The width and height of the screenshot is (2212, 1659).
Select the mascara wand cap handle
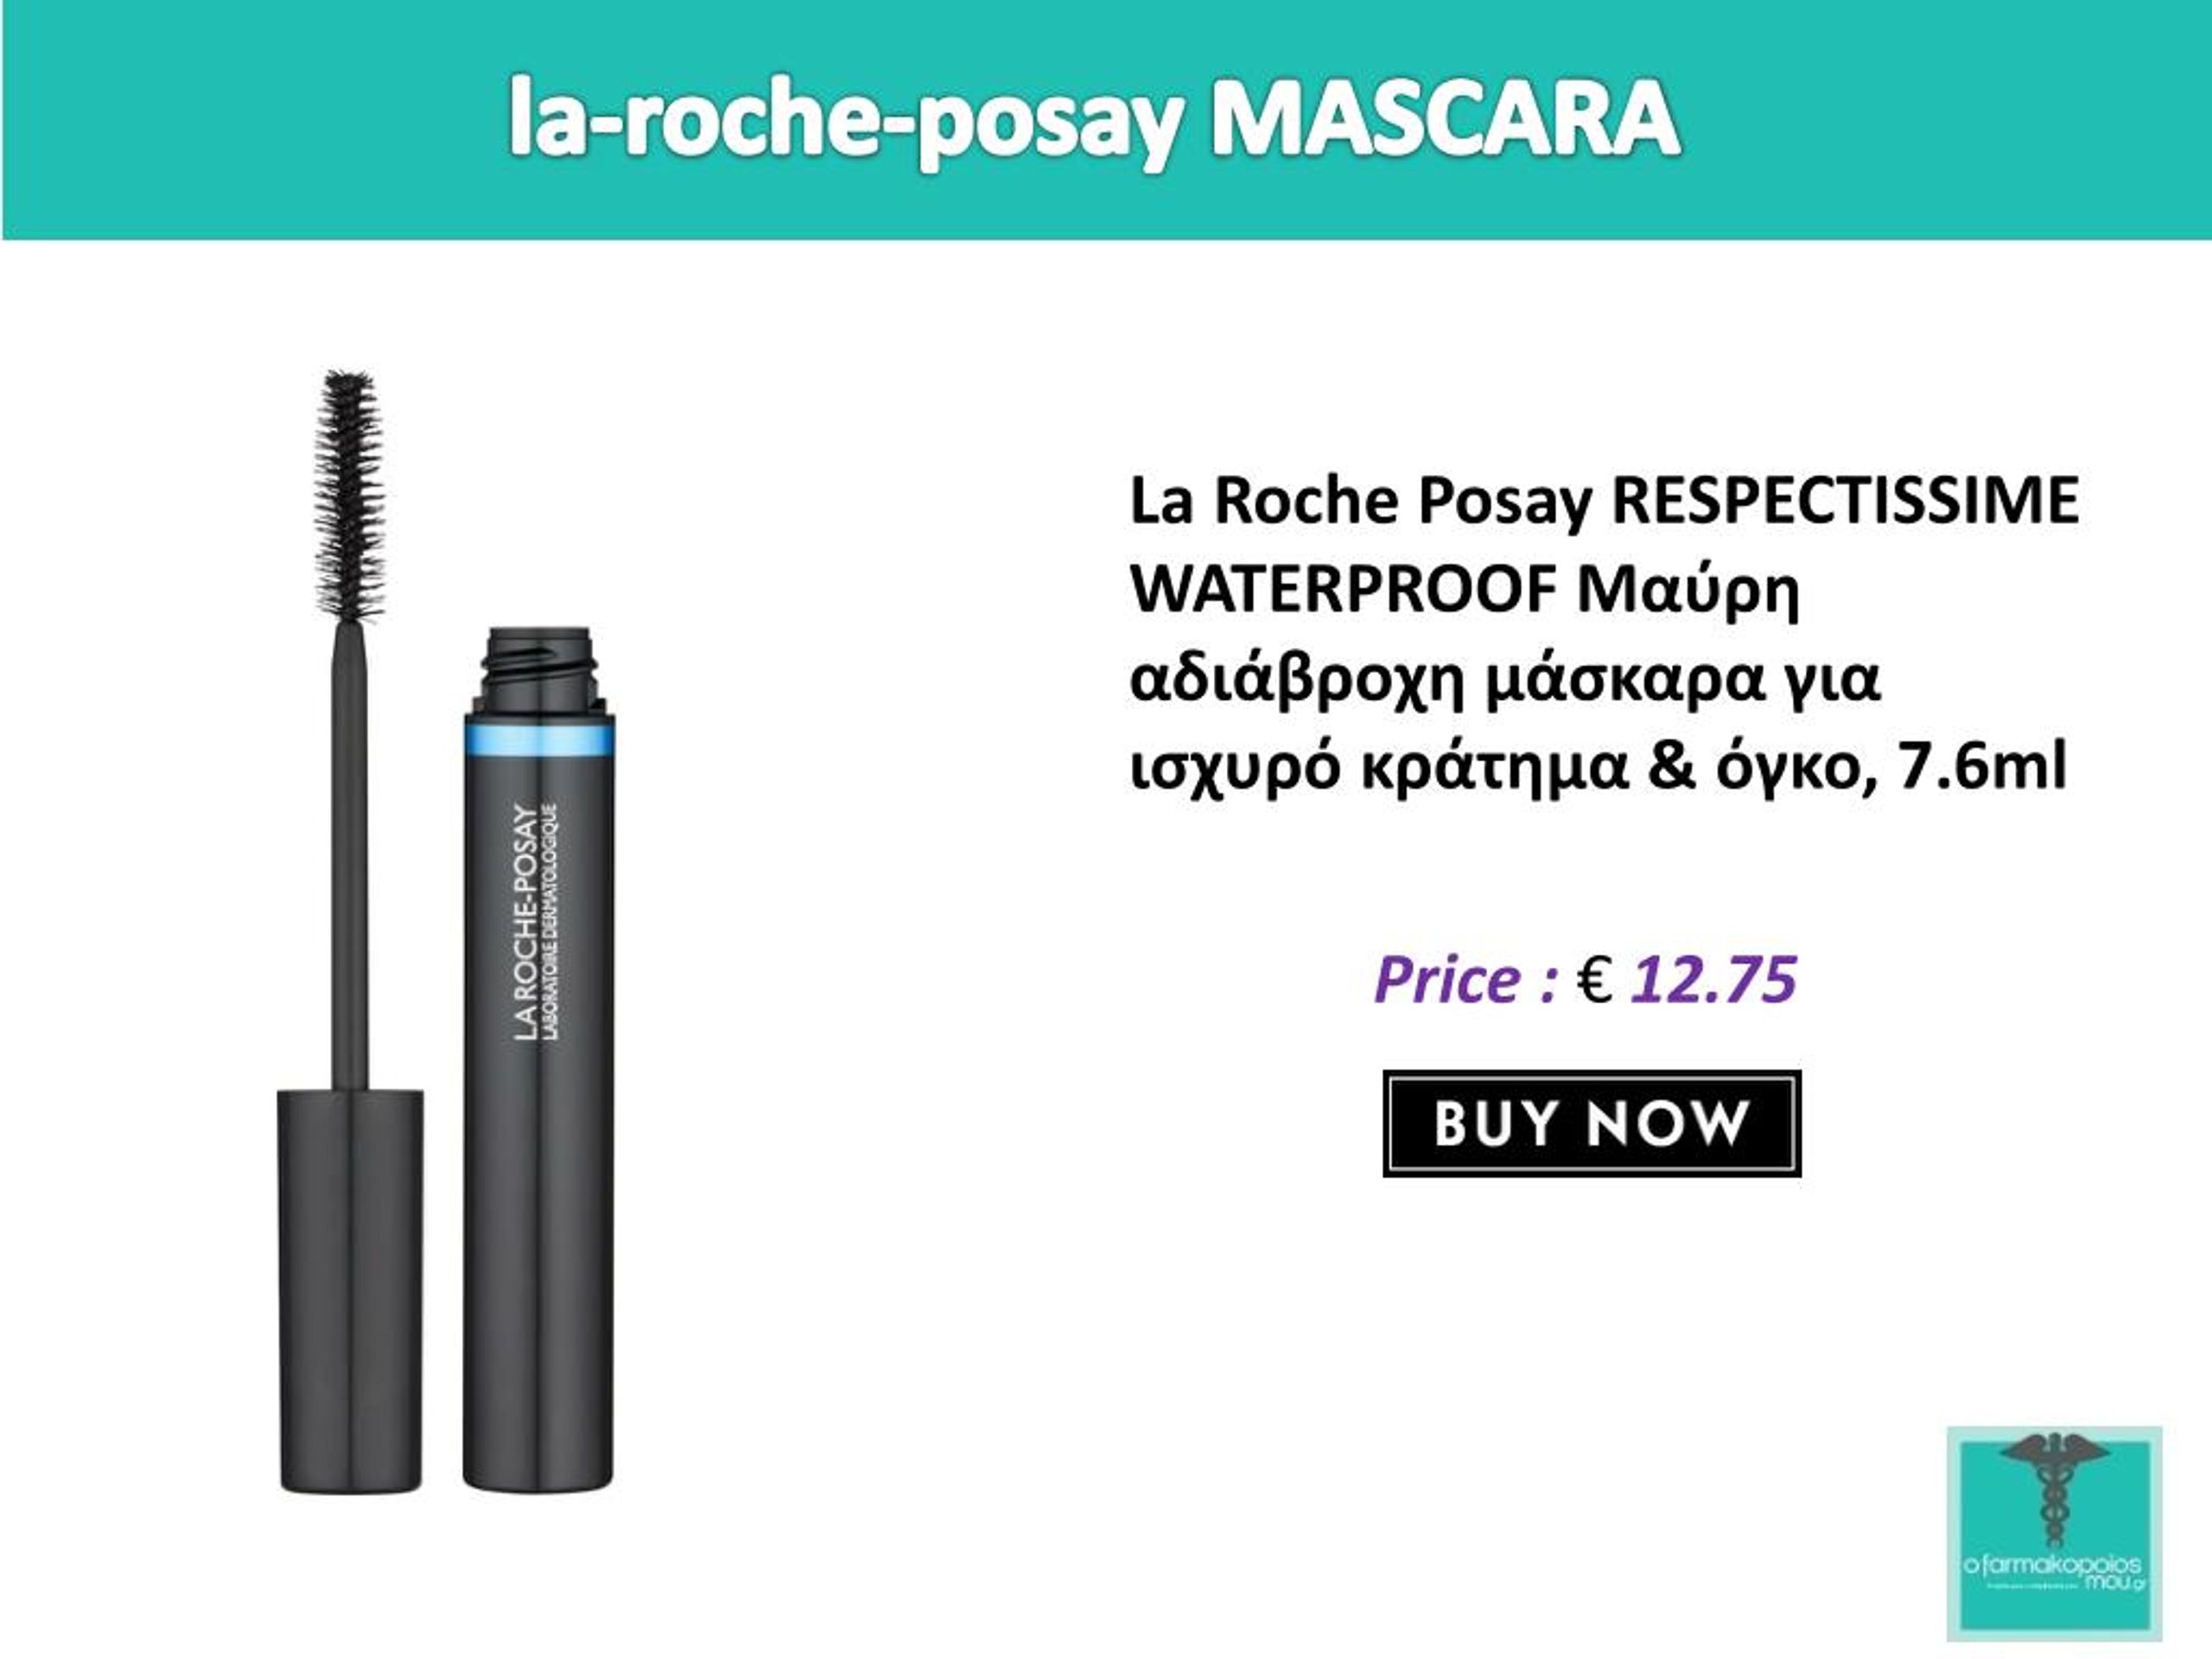[x=350, y=1291]
